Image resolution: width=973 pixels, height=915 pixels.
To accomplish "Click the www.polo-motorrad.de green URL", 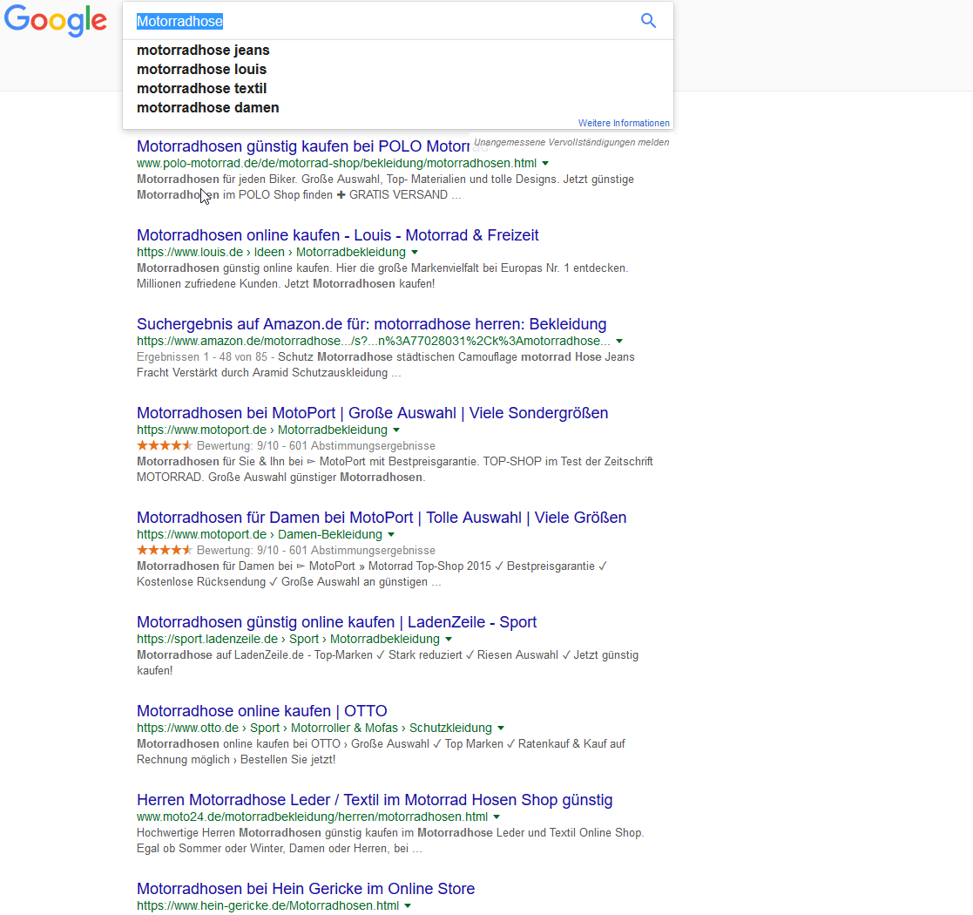I will click(x=336, y=163).
